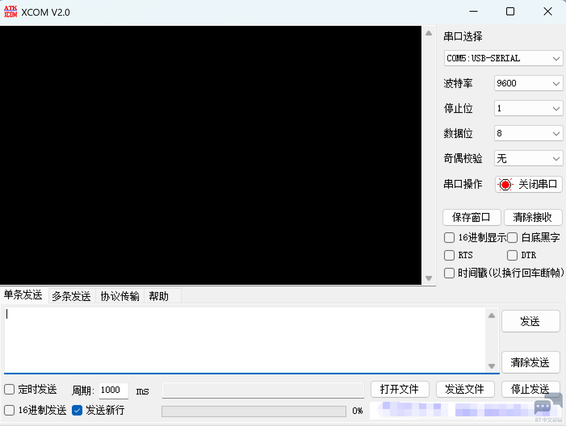This screenshot has height=426, width=566.
Task: Switch to the 多条发送 tab
Action: (x=71, y=296)
